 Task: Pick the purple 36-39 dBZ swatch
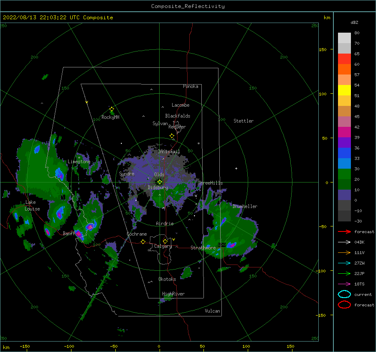click(344, 142)
